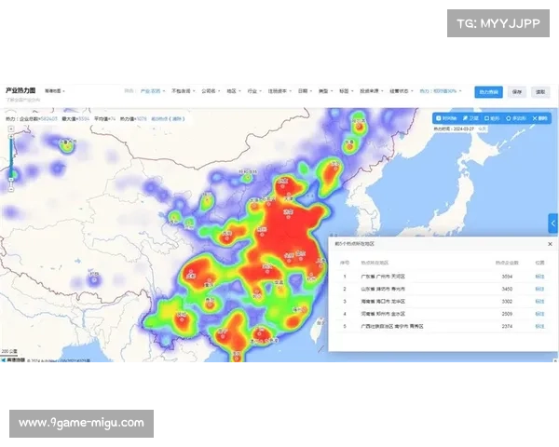This screenshot has height=447, width=559.
Task: Open the 热力 relative value dropdown
Action: click(441, 91)
